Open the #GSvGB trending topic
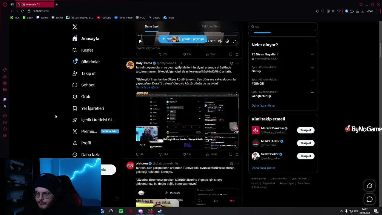The height and width of the screenshot is (215, 382). [x=258, y=84]
